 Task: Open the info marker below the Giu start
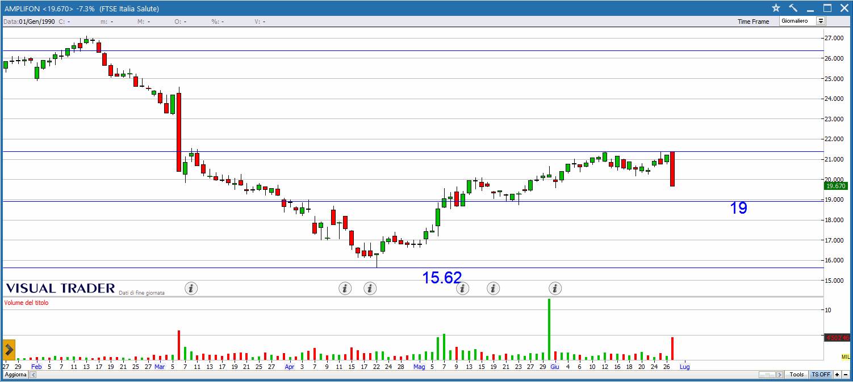(555, 288)
